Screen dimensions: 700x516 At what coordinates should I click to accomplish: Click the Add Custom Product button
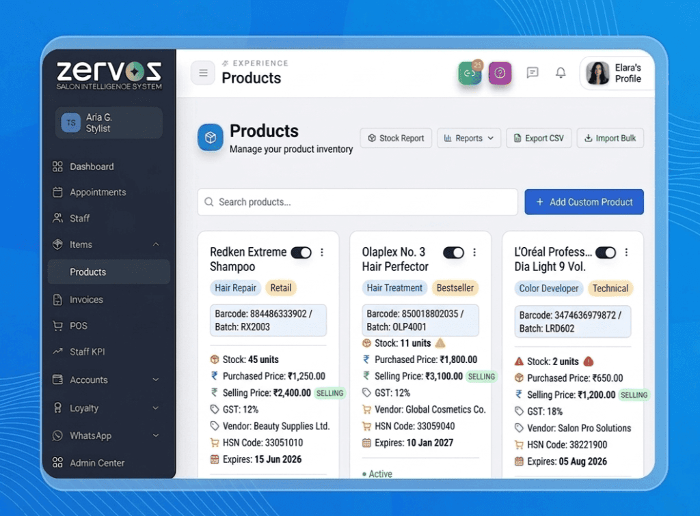pos(584,202)
